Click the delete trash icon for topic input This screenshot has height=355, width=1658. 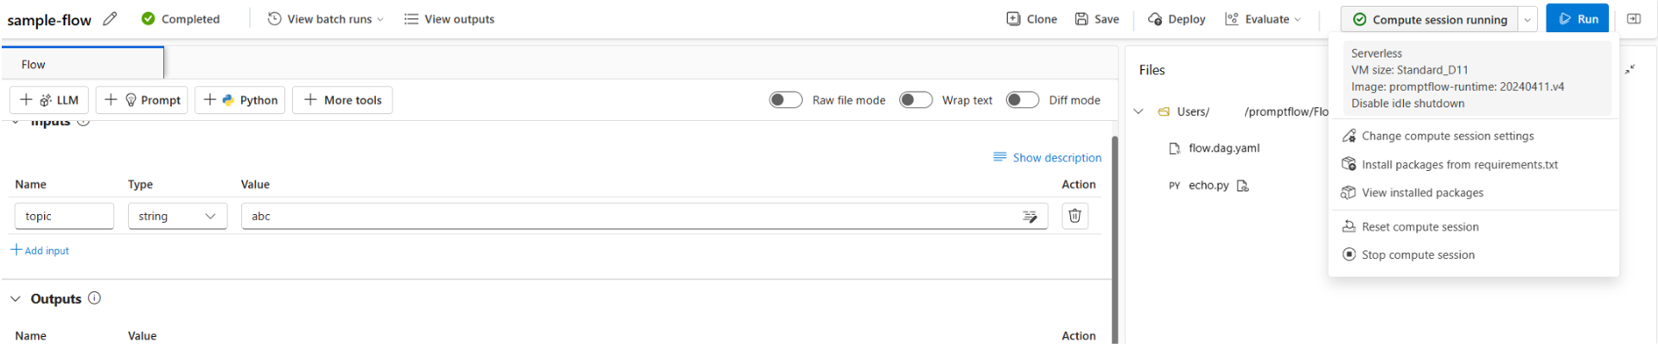click(x=1075, y=216)
